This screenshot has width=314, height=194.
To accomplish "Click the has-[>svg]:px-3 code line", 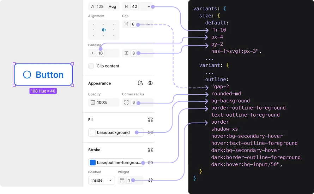I will pos(236,51).
